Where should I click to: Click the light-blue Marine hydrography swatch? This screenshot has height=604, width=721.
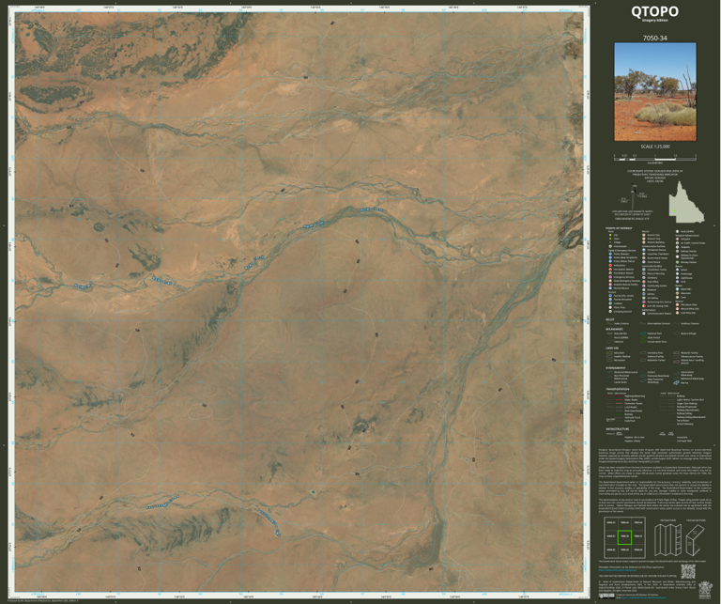[x=676, y=382]
